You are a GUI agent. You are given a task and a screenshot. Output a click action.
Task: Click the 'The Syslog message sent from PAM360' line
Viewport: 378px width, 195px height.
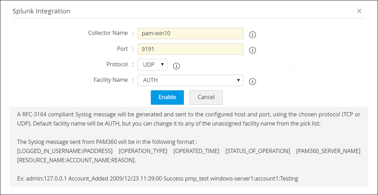[107, 142]
